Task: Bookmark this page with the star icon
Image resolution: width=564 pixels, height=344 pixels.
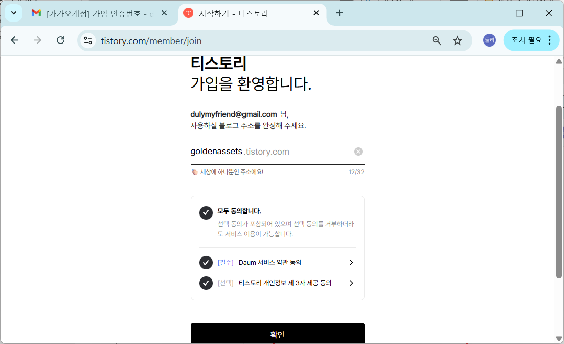Action: pos(457,41)
